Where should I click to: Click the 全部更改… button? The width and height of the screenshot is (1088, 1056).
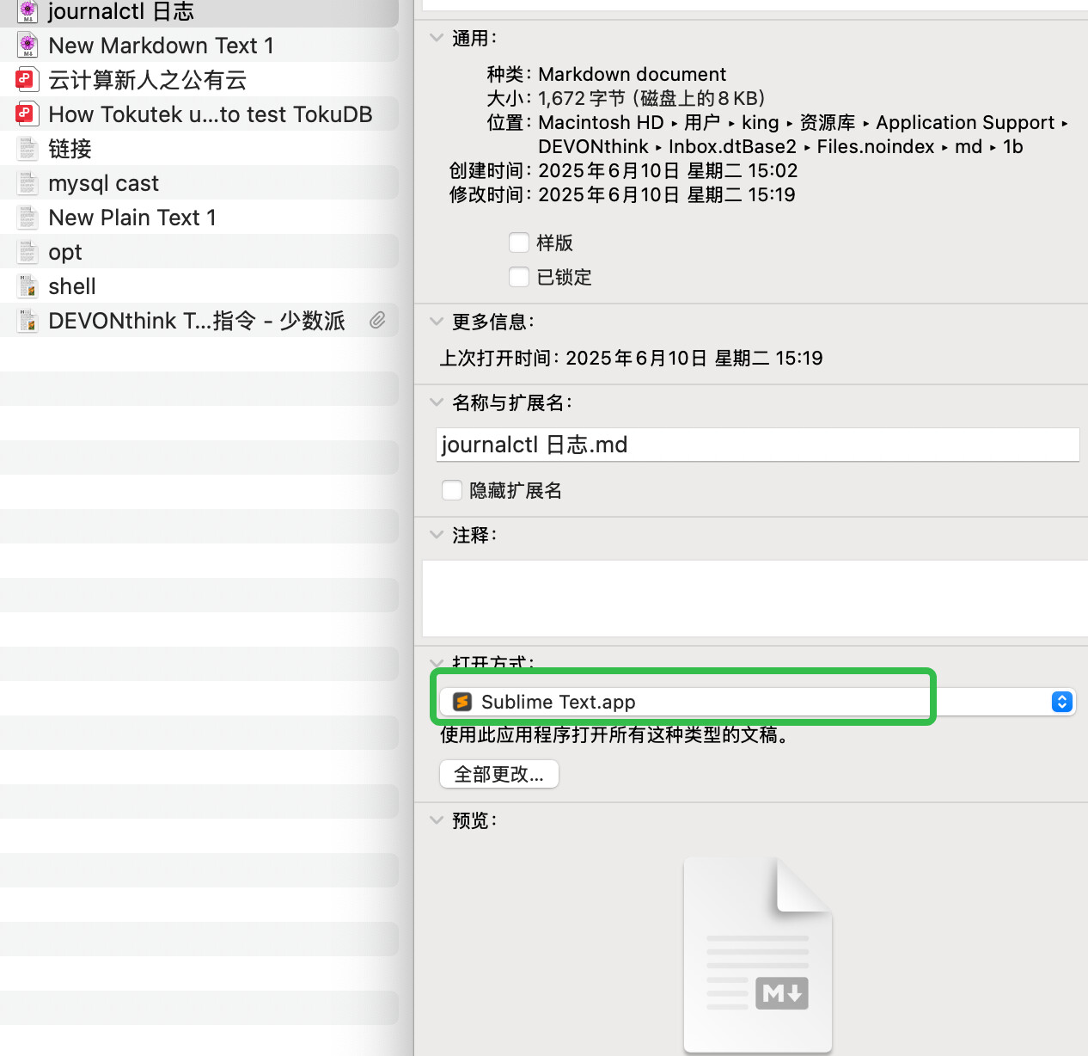498,774
